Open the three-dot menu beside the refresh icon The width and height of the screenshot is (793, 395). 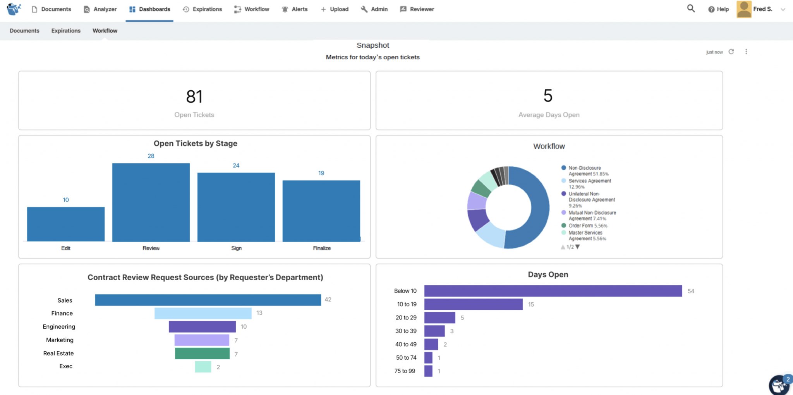(746, 51)
